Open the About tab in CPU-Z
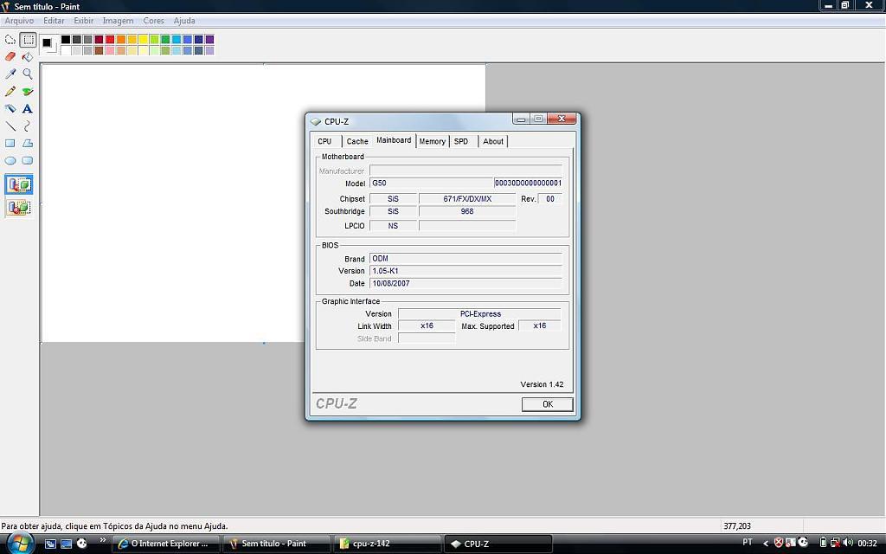 click(x=492, y=141)
